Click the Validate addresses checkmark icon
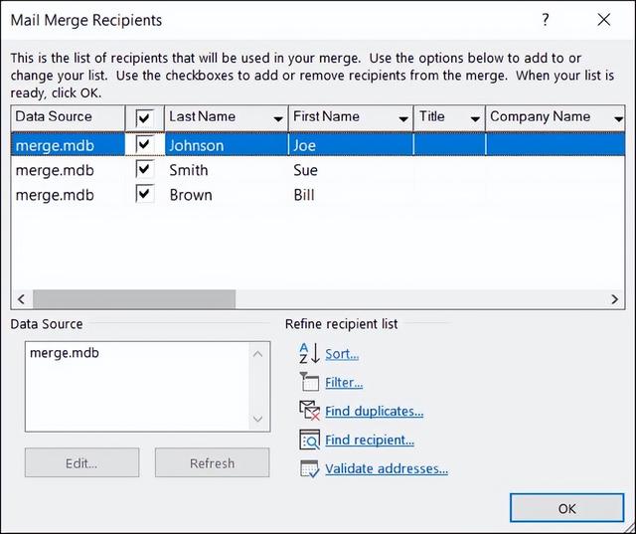 [x=310, y=468]
